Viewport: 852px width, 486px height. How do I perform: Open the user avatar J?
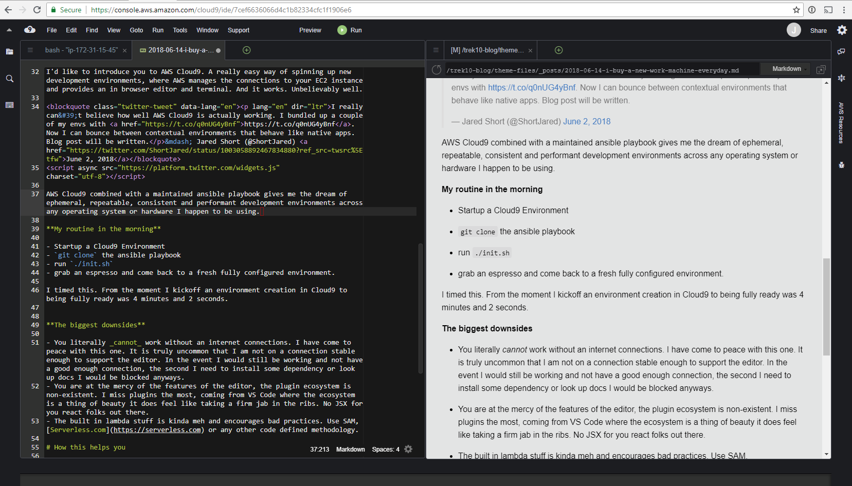coord(793,30)
